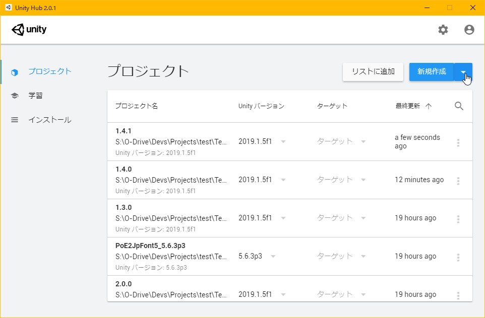Click '19 hours ago' in the 1.3.0 row

415,218
